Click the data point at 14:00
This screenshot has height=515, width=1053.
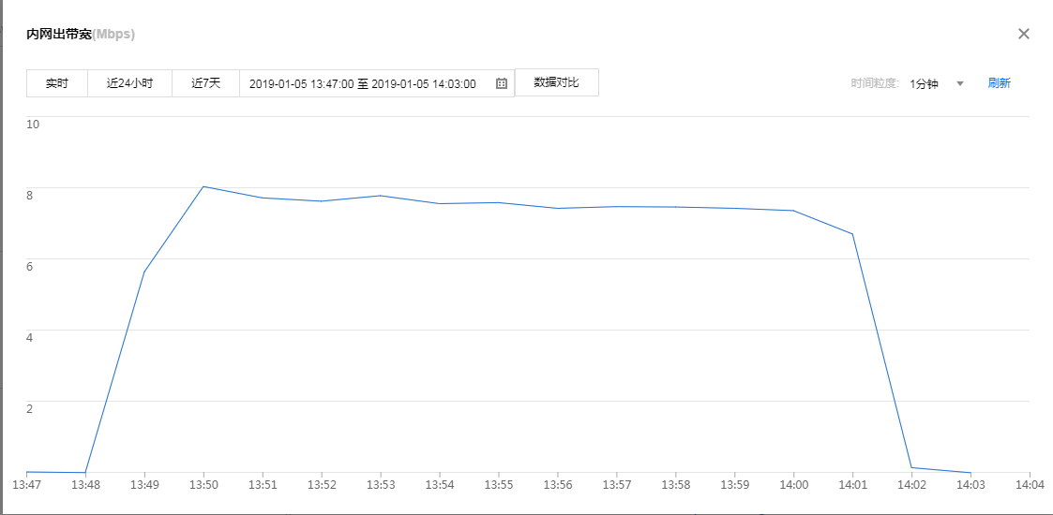click(793, 211)
